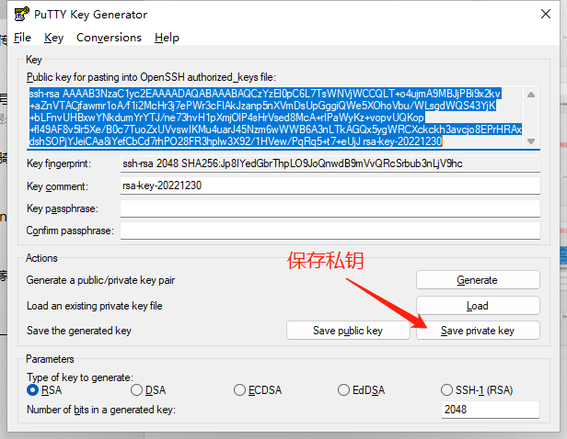Select DSA key type
This screenshot has width=567, height=439.
(x=136, y=390)
